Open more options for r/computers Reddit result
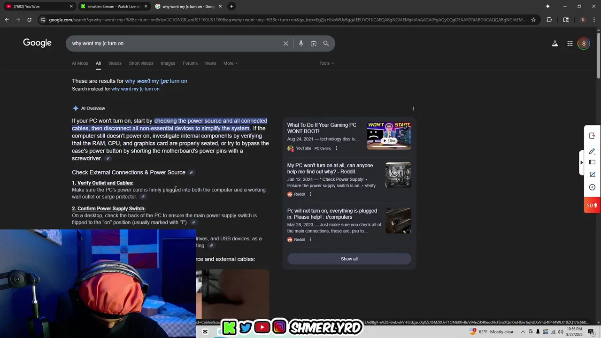This screenshot has height=338, width=601. click(x=310, y=240)
